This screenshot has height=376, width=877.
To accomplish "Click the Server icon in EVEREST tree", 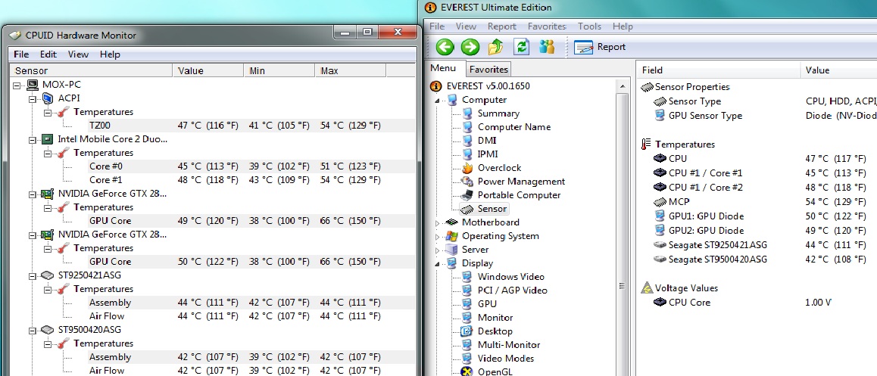I will coord(451,249).
